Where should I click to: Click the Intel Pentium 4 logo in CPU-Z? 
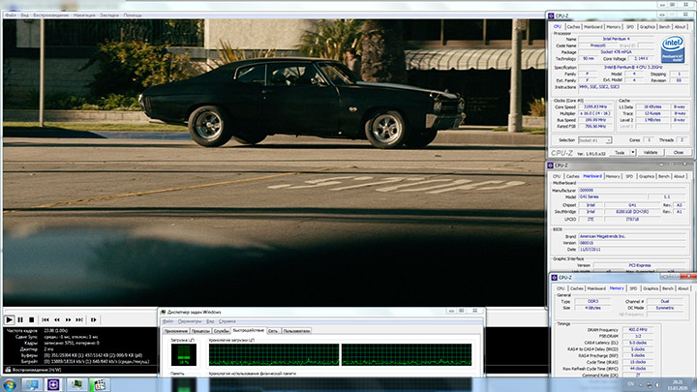point(673,49)
